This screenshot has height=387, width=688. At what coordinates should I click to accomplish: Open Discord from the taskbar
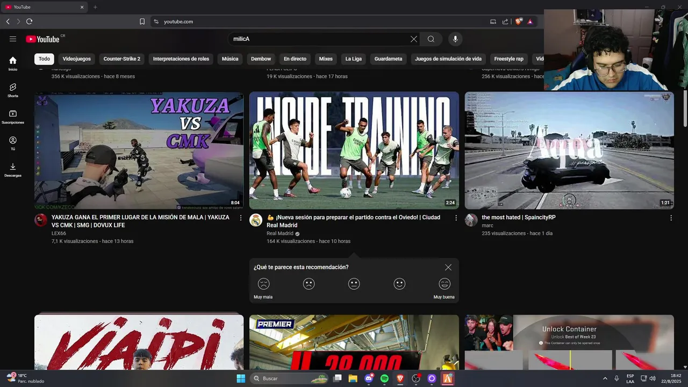tap(369, 378)
